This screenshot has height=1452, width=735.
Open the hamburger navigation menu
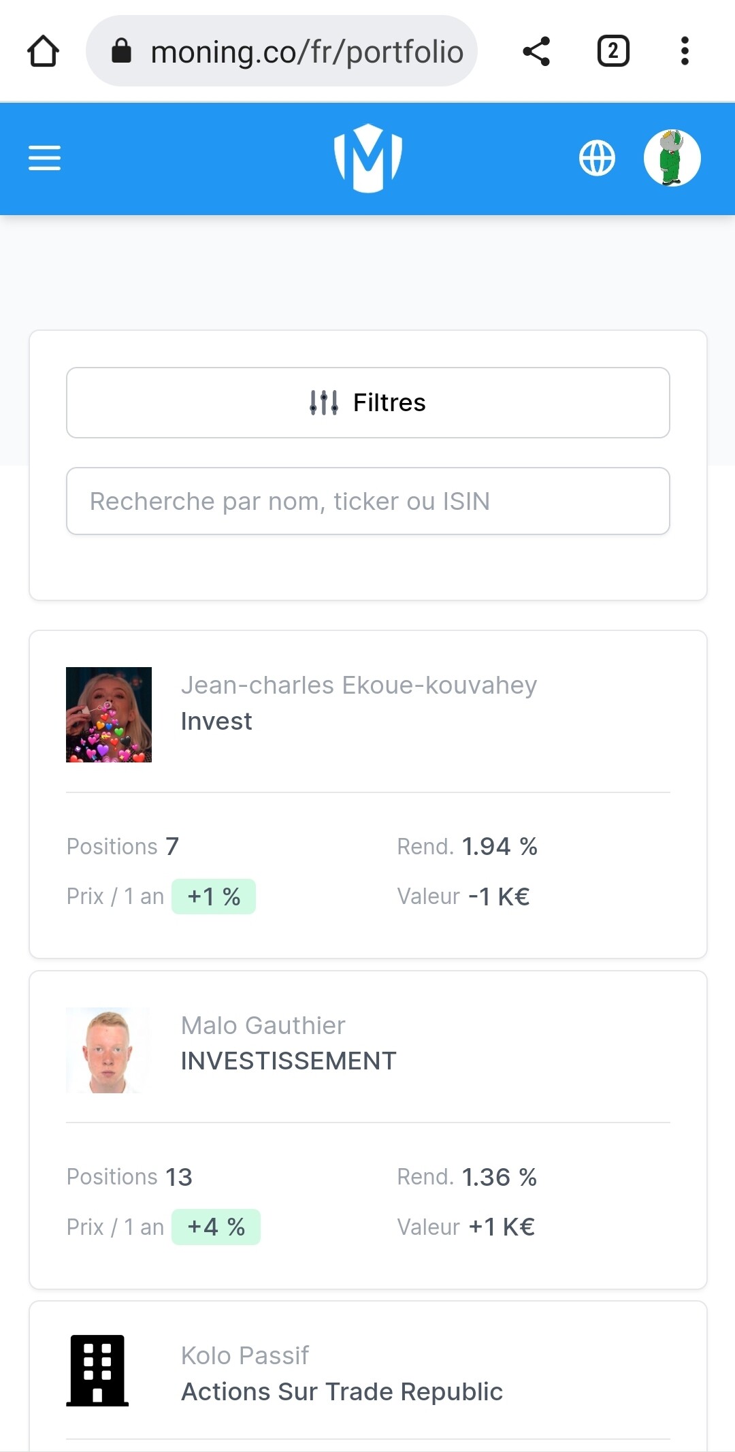[45, 158]
